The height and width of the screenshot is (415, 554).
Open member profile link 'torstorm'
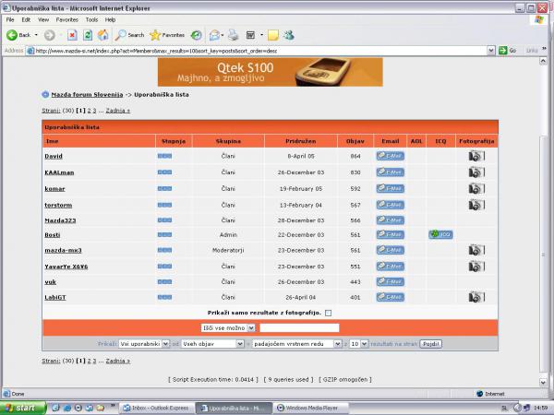58,205
